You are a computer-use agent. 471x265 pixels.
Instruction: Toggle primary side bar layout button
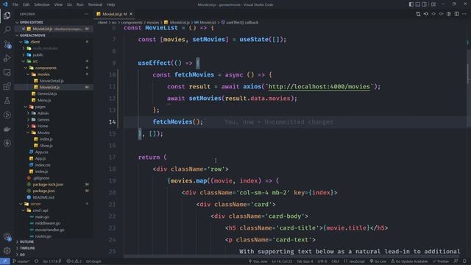click(411, 4)
